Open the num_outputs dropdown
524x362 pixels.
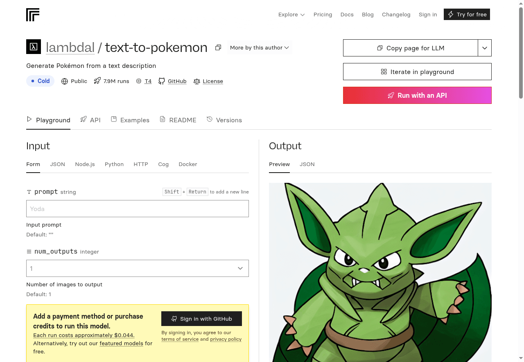tap(138, 268)
